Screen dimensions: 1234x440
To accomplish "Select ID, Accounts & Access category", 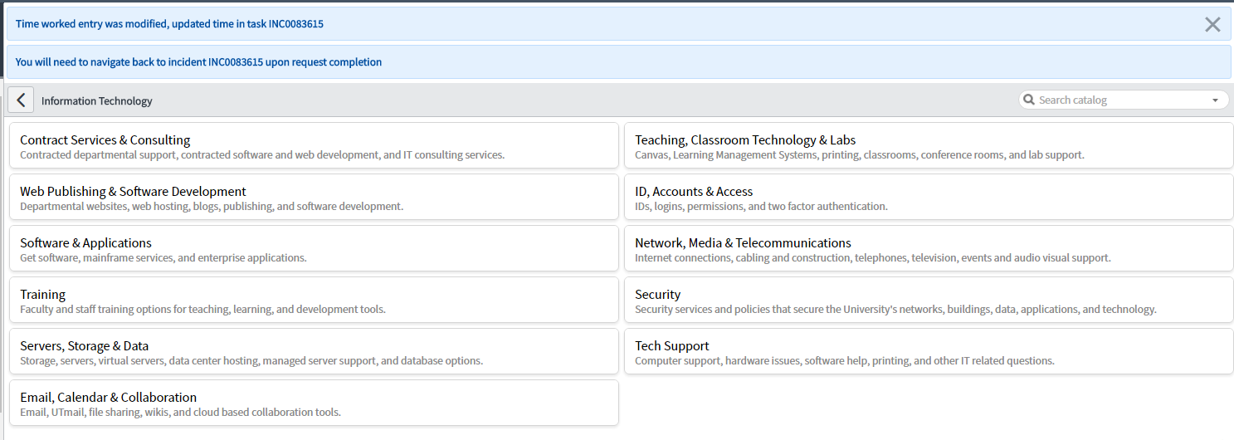I will (x=929, y=198).
